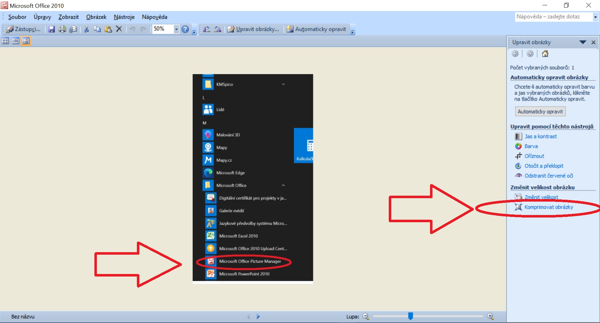Click the Save disk icon in toolbar
The image size is (600, 323).
[x=52, y=29]
